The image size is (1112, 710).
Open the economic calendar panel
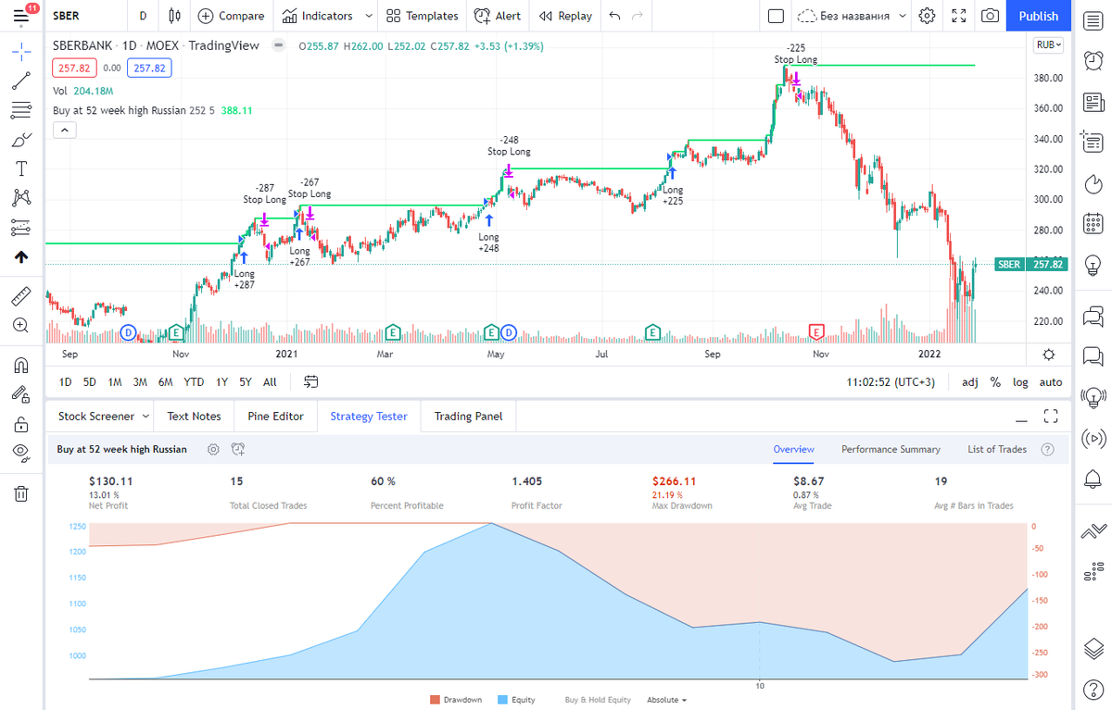click(1093, 223)
